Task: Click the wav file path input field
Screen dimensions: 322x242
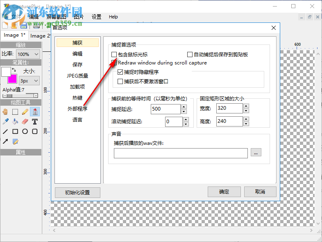Action: (181, 153)
